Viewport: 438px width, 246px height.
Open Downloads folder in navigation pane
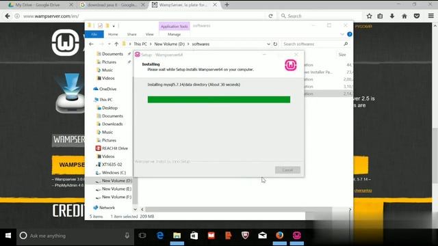[x=112, y=124]
